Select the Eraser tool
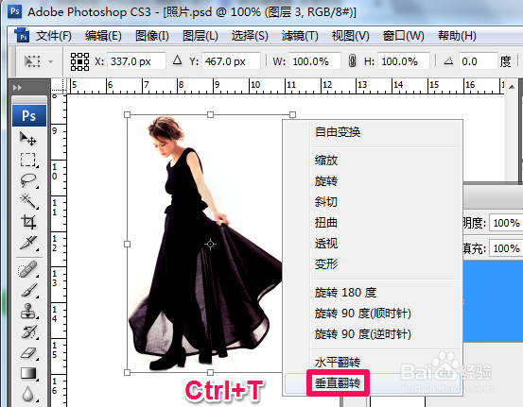The height and width of the screenshot is (407, 523). pyautogui.click(x=28, y=353)
